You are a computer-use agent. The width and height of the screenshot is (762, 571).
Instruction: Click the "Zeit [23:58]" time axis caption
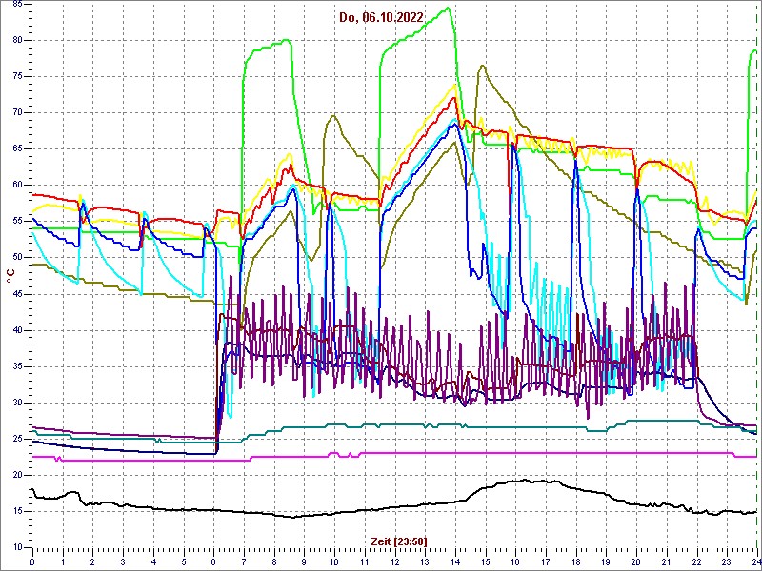coord(399,541)
